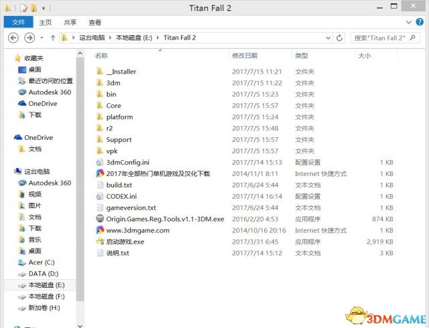Expand breadcrumb arrow before 这台电脑

pos(73,37)
